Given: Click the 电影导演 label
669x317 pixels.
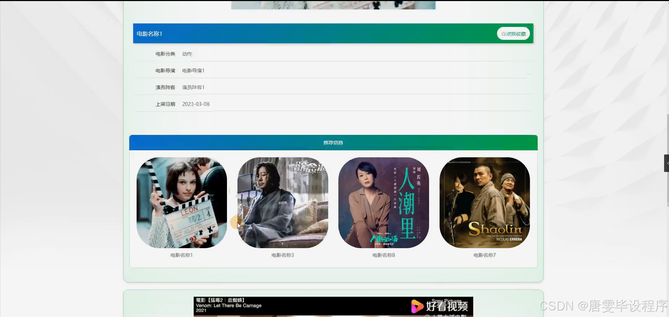Looking at the screenshot, I should tap(165, 71).
